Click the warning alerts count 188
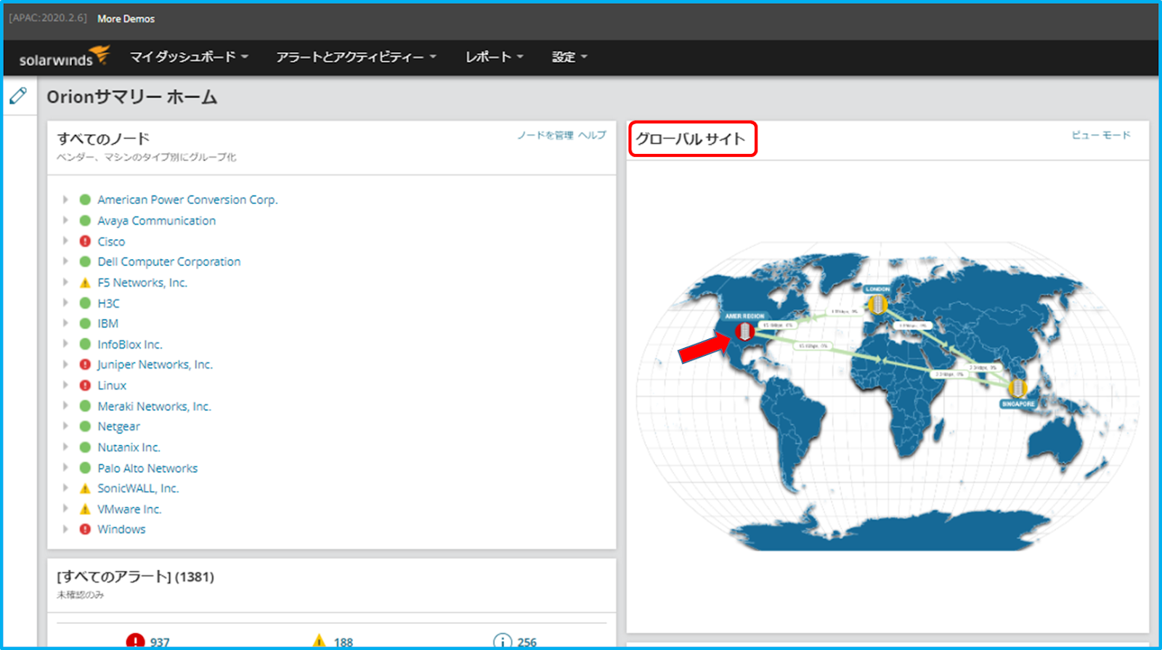This screenshot has height=650, width=1162. (x=344, y=642)
